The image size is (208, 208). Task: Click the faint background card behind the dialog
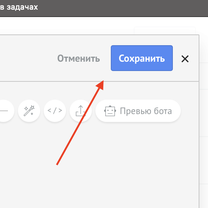pyautogui.click(x=165, y=31)
